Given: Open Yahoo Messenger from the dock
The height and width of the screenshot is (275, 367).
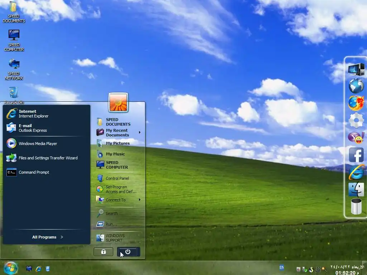Looking at the screenshot, I should 356,138.
